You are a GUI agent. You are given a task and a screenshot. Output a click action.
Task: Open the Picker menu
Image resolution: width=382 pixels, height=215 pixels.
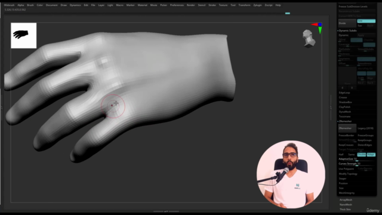tap(164, 5)
